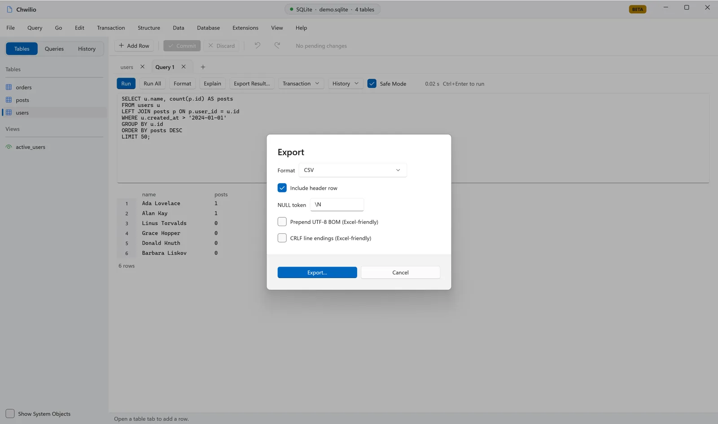Open the Data menu
718x424 pixels.
[178, 28]
